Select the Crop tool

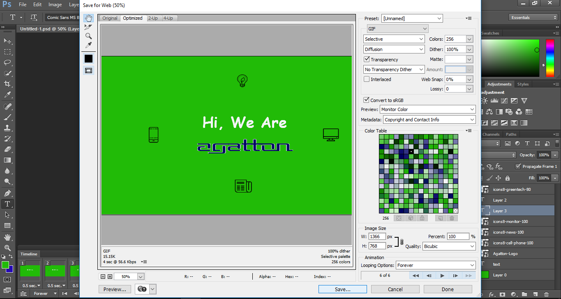click(x=7, y=84)
